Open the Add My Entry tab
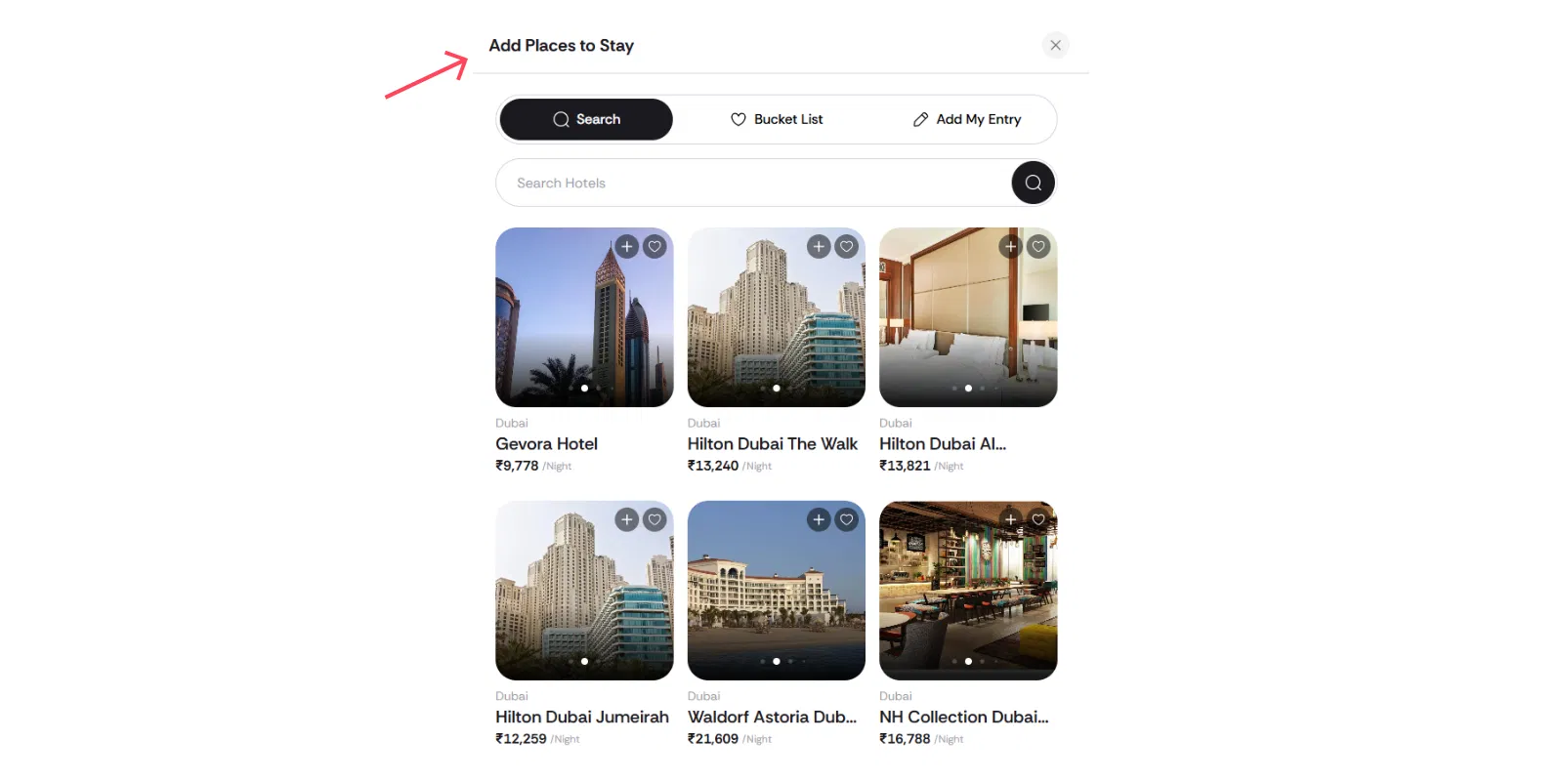 [x=967, y=119]
